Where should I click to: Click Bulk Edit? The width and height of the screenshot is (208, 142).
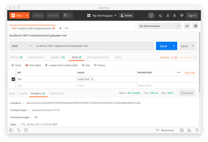coord(190,73)
